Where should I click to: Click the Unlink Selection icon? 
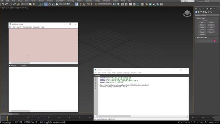14,4
